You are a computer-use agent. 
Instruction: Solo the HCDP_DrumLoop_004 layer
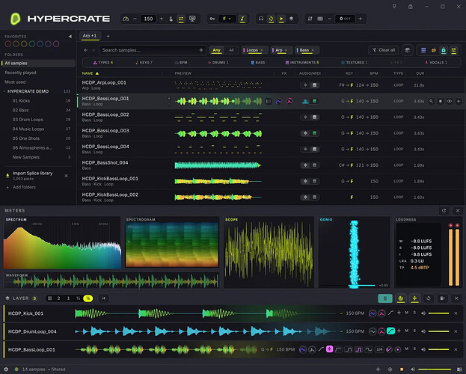414,331
